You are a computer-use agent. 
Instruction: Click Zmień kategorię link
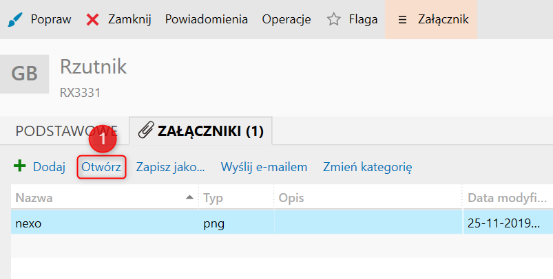tap(367, 166)
